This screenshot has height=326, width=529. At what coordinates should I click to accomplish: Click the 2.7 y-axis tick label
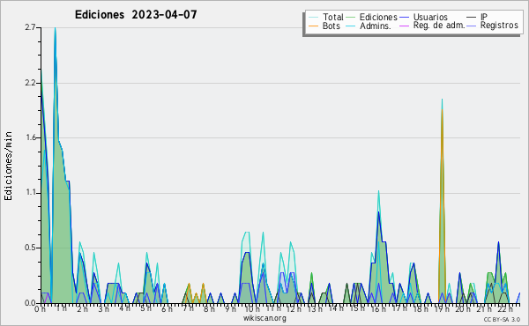tap(30, 27)
